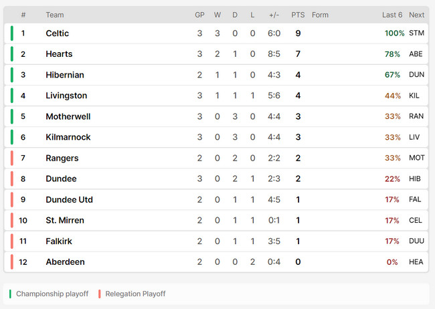Click Hearts' next opponent ABE
Image resolution: width=435 pixels, height=309 pixels.
click(416, 54)
